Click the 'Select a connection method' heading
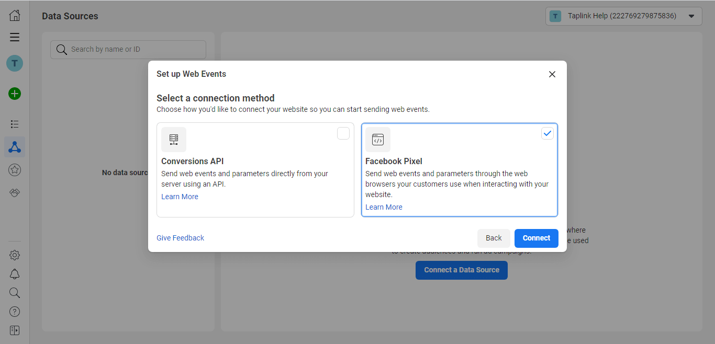The width and height of the screenshot is (715, 344). point(216,98)
